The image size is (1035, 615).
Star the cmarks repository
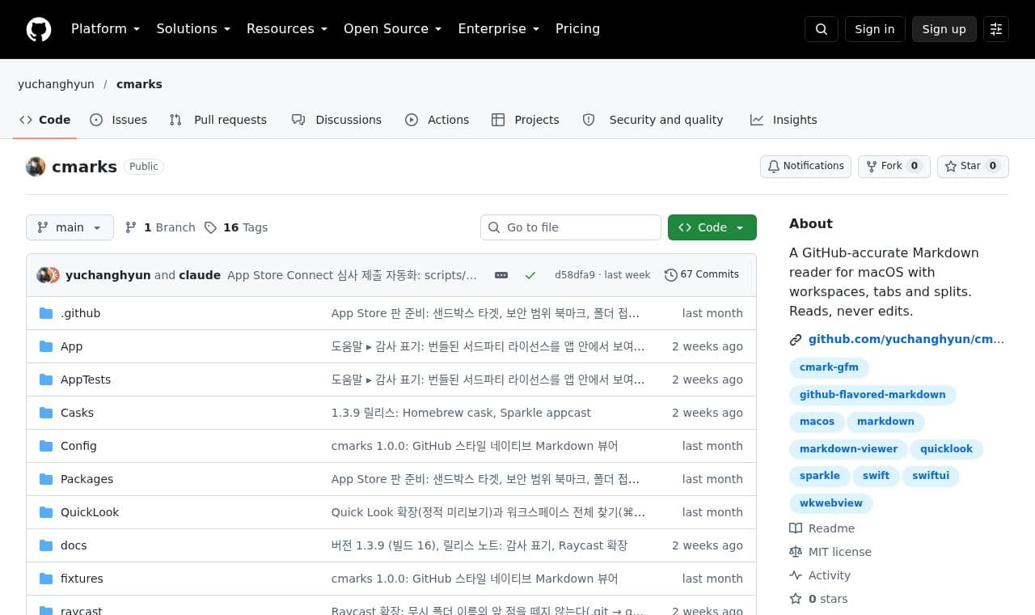coord(973,166)
